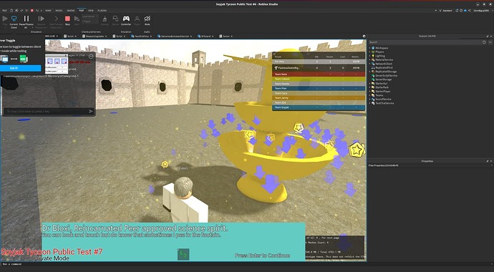
Task: Expand the StarterGui tree node
Action: click(x=370, y=84)
